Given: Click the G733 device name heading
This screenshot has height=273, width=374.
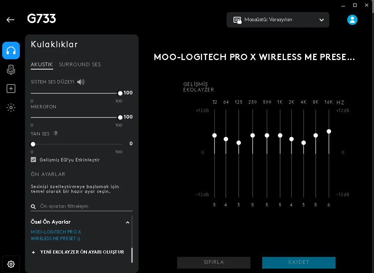Looking at the screenshot, I should pos(41,19).
